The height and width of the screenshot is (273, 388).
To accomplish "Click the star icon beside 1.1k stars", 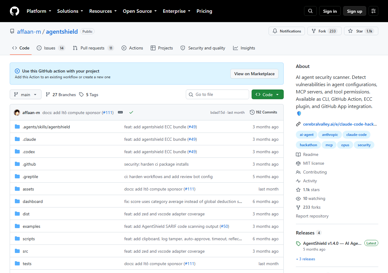I will [x=298, y=190].
